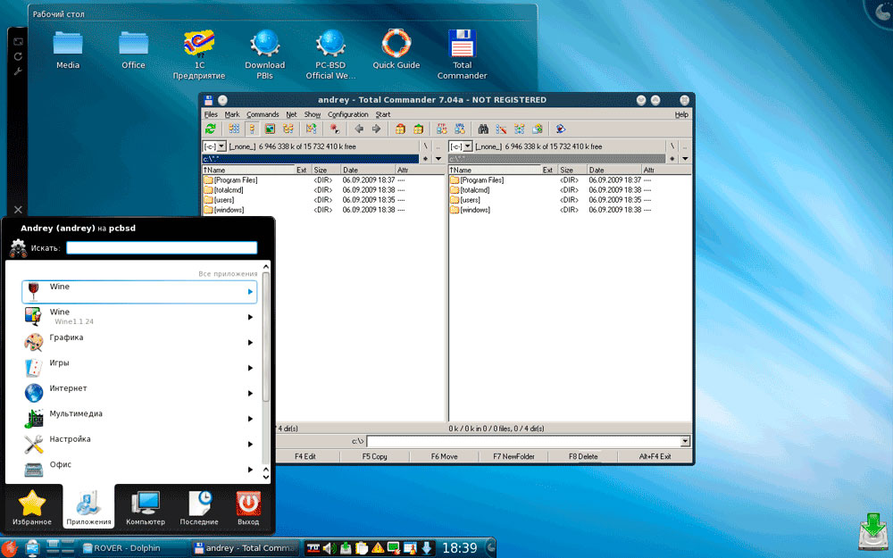
Task: Click the green Refresh icon in Total Commander
Action: pyautogui.click(x=211, y=129)
